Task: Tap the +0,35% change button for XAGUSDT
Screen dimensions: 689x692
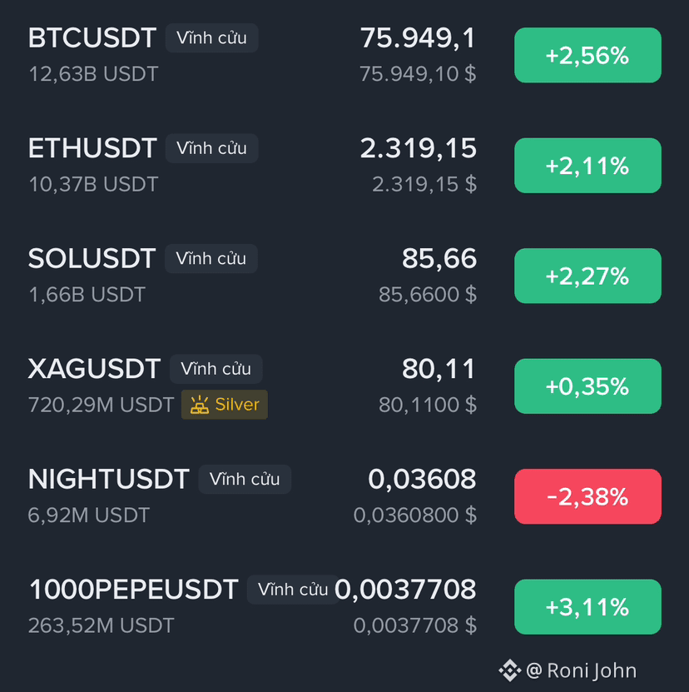Action: (587, 386)
